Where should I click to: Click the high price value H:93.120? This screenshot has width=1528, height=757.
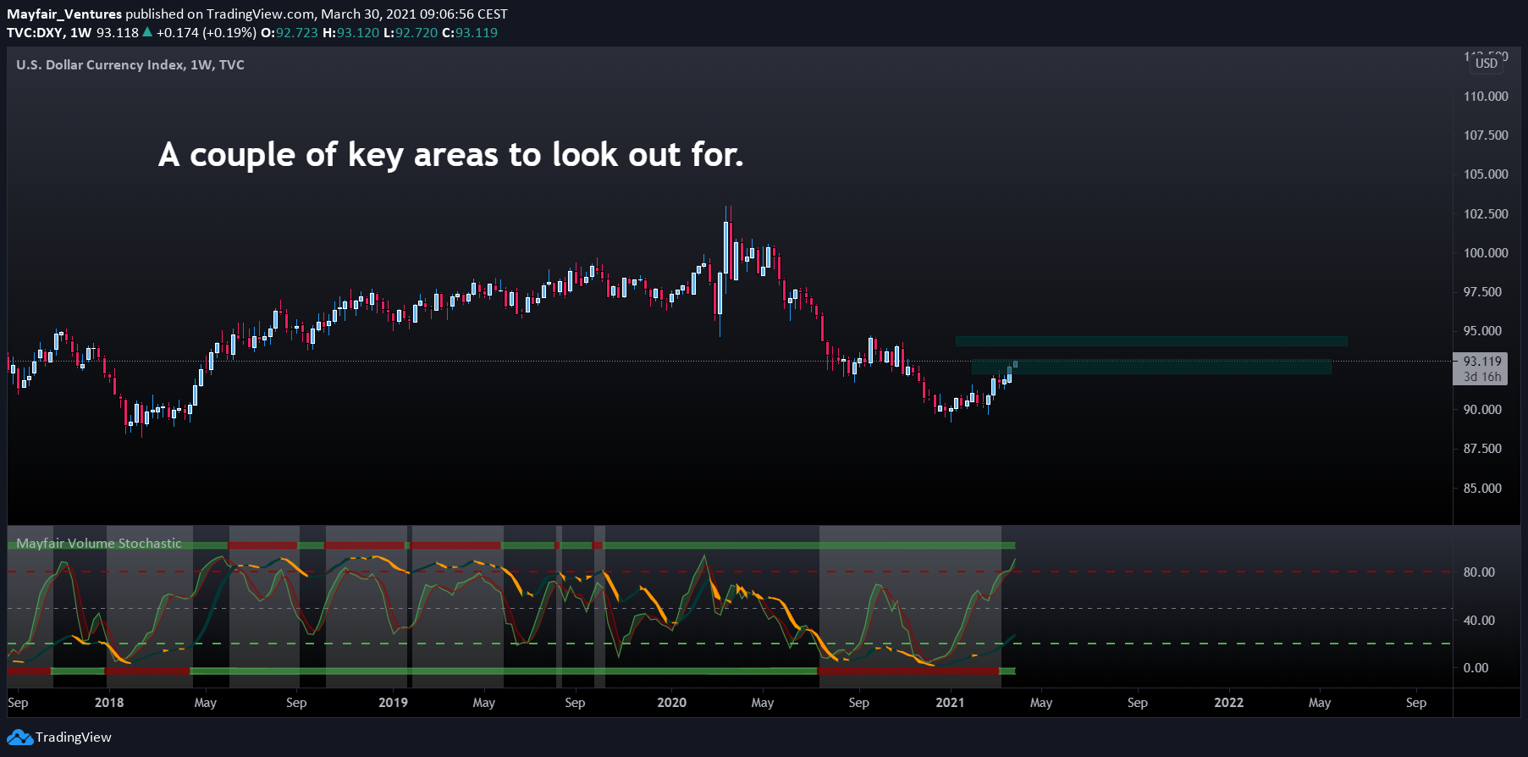pyautogui.click(x=351, y=33)
